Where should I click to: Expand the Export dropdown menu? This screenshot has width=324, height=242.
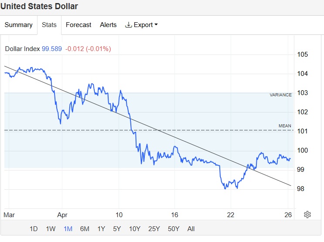156,25
